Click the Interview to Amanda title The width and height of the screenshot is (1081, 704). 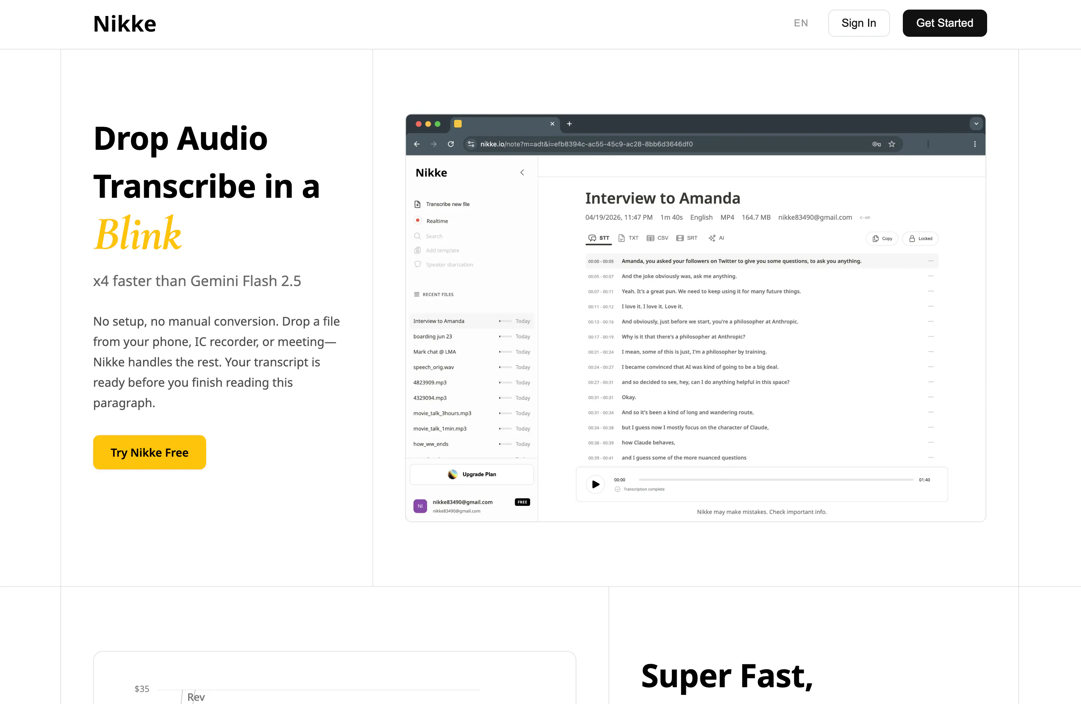[662, 199]
